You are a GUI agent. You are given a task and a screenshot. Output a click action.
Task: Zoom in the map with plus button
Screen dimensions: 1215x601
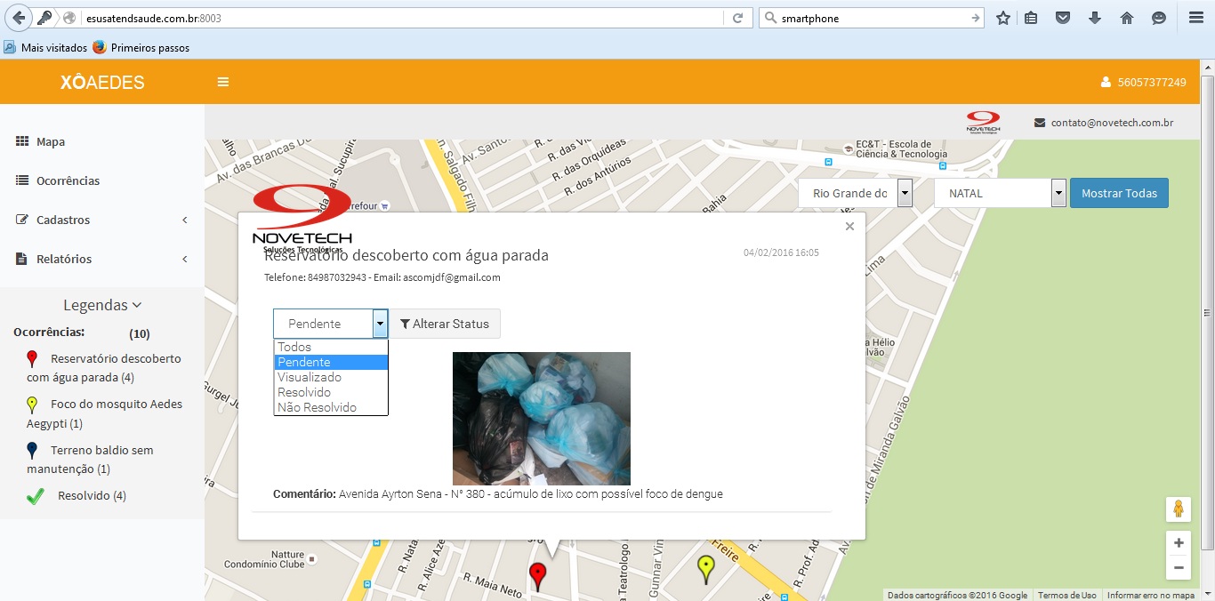tap(1179, 542)
